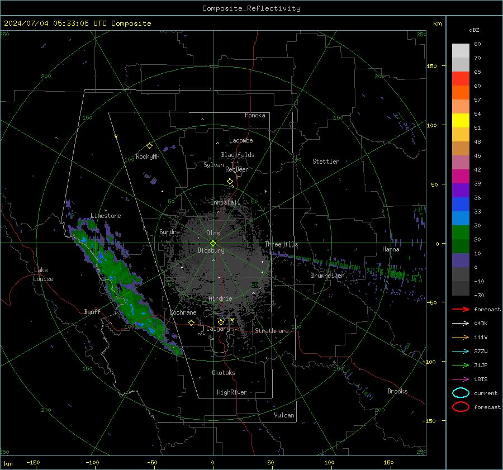The image size is (503, 470).
Task: Select the green 20-30 dBZ swatch
Action: click(461, 232)
